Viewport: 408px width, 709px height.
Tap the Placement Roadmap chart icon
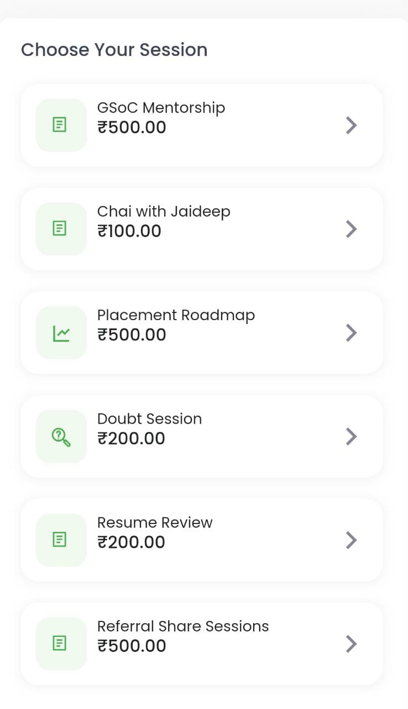coord(61,333)
